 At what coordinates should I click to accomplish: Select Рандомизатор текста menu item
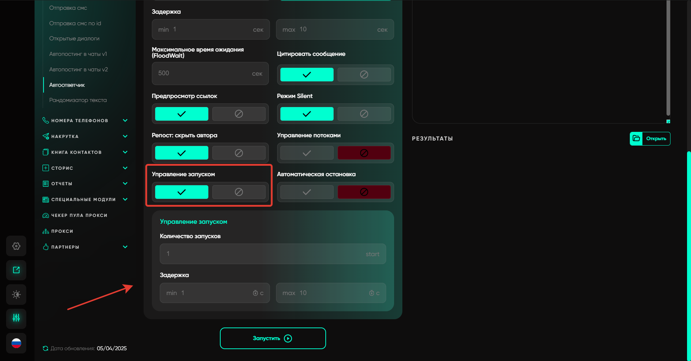78,100
